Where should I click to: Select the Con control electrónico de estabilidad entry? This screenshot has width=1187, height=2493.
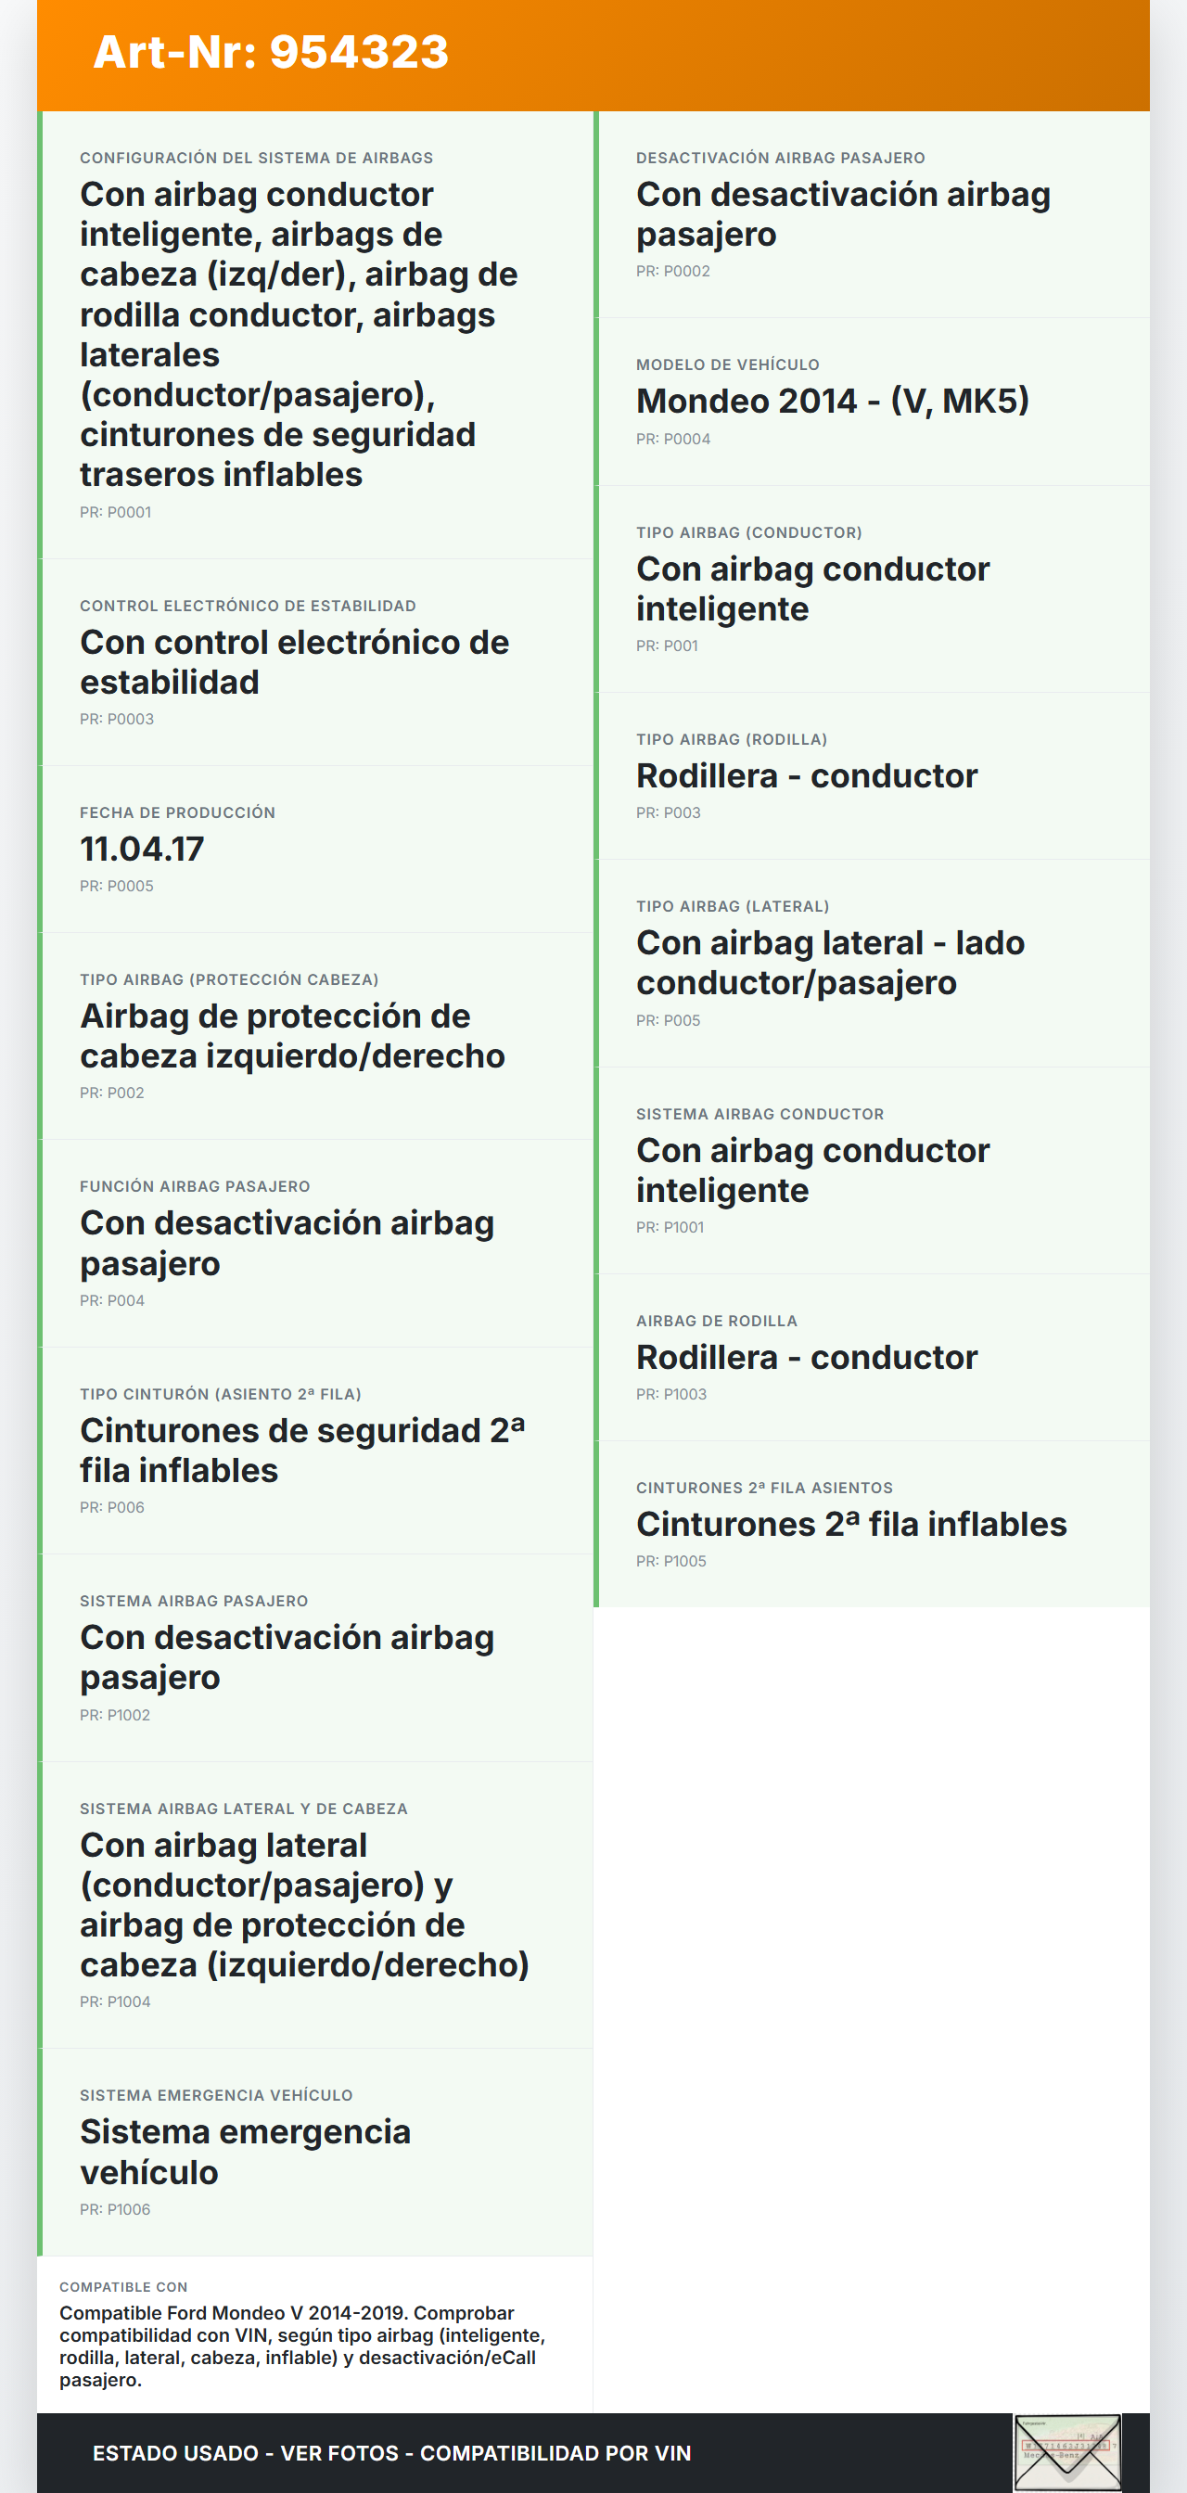(x=294, y=662)
